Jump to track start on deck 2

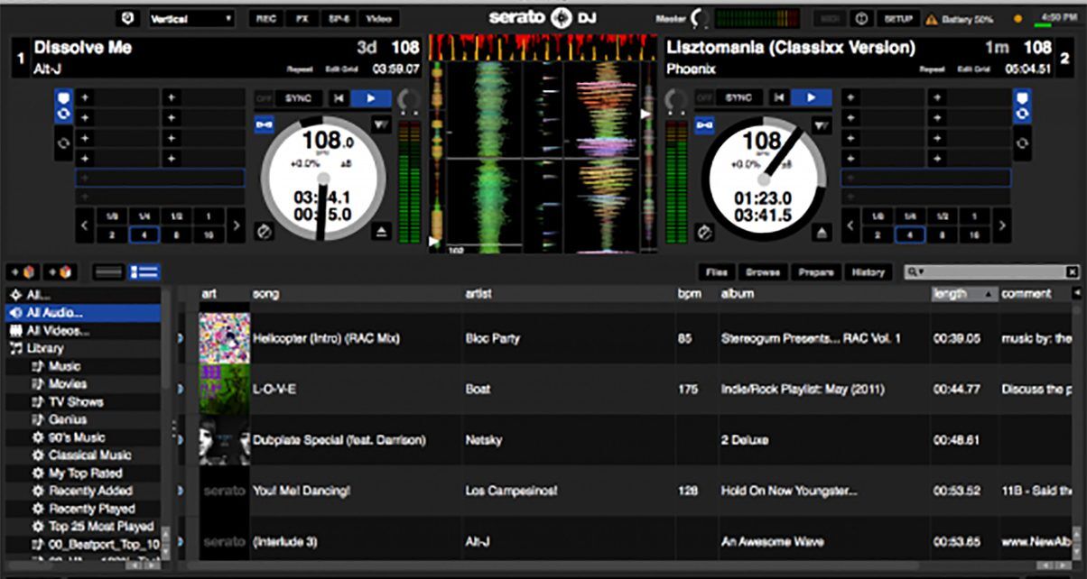pyautogui.click(x=778, y=97)
